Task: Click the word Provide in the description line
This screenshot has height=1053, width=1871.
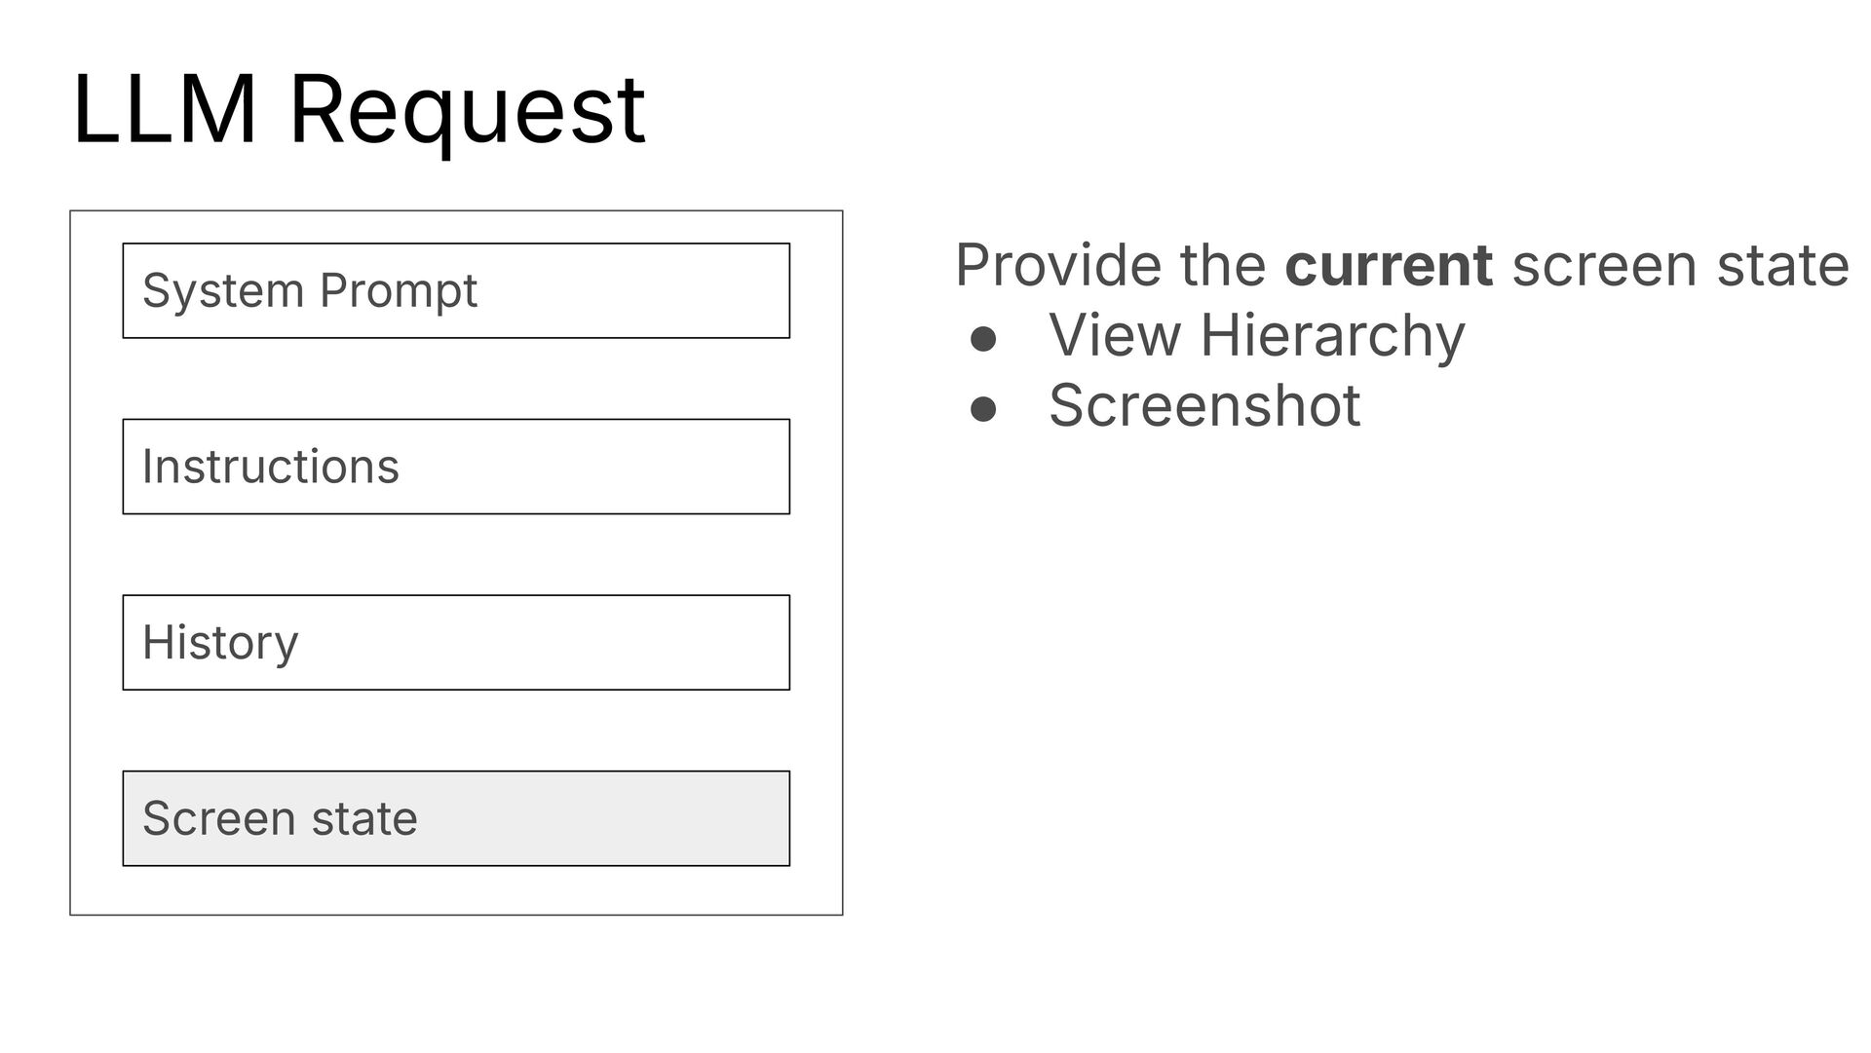Action: pos(1058,264)
